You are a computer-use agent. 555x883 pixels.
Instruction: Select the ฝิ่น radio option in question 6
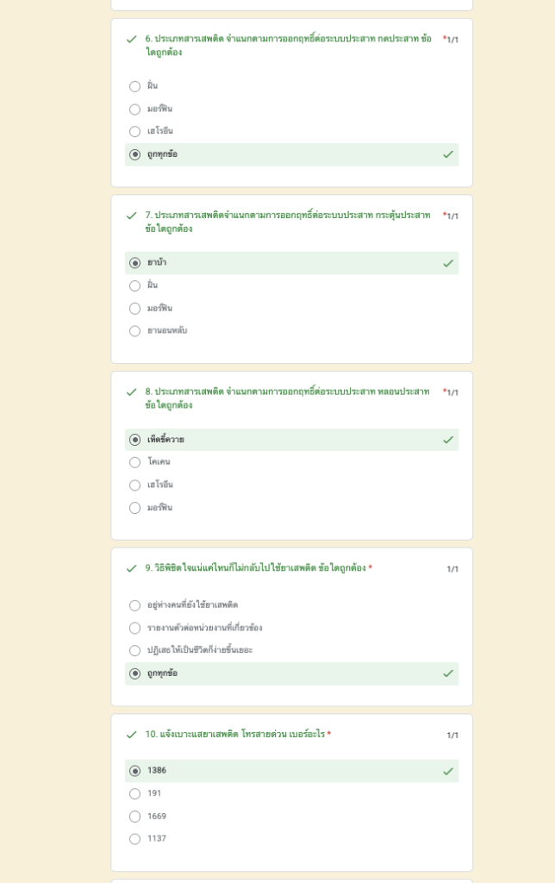tap(134, 86)
